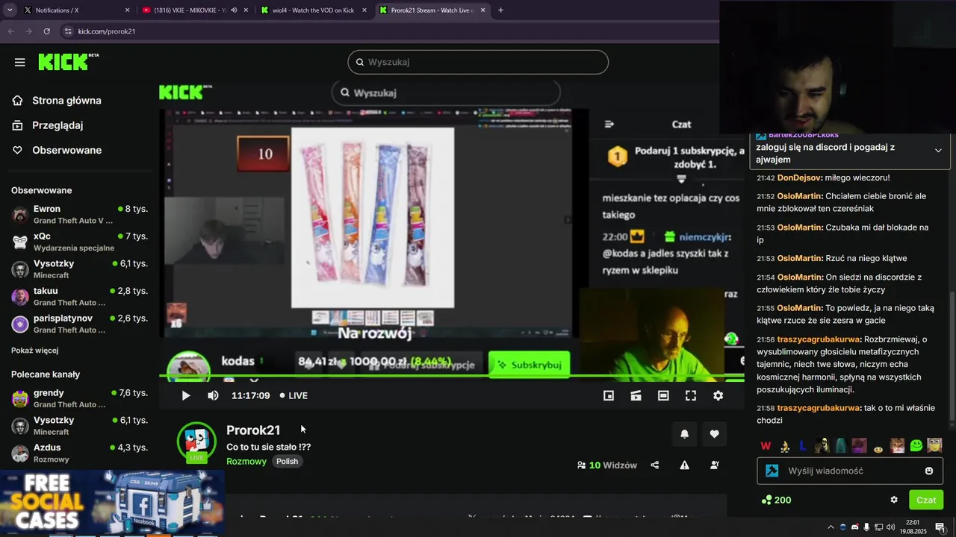
Task: Share the Prorok21 stream
Action: click(x=655, y=465)
